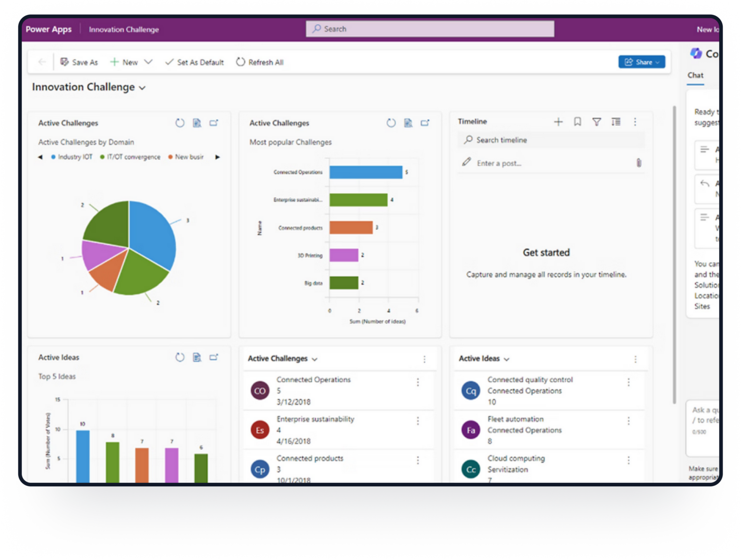Open the timeline filter icon
741x559 pixels.
597,121
